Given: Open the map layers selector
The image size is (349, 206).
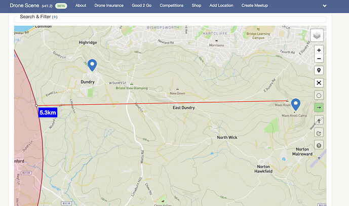Looking at the screenshot, I should pyautogui.click(x=317, y=35).
